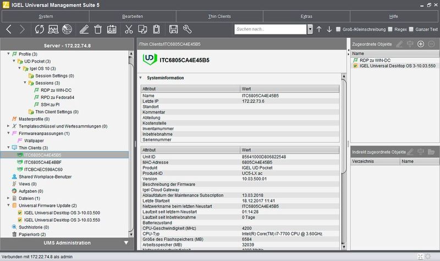
Task: Click the Letzte IP value 172.22.73.6
Action: click(253, 101)
